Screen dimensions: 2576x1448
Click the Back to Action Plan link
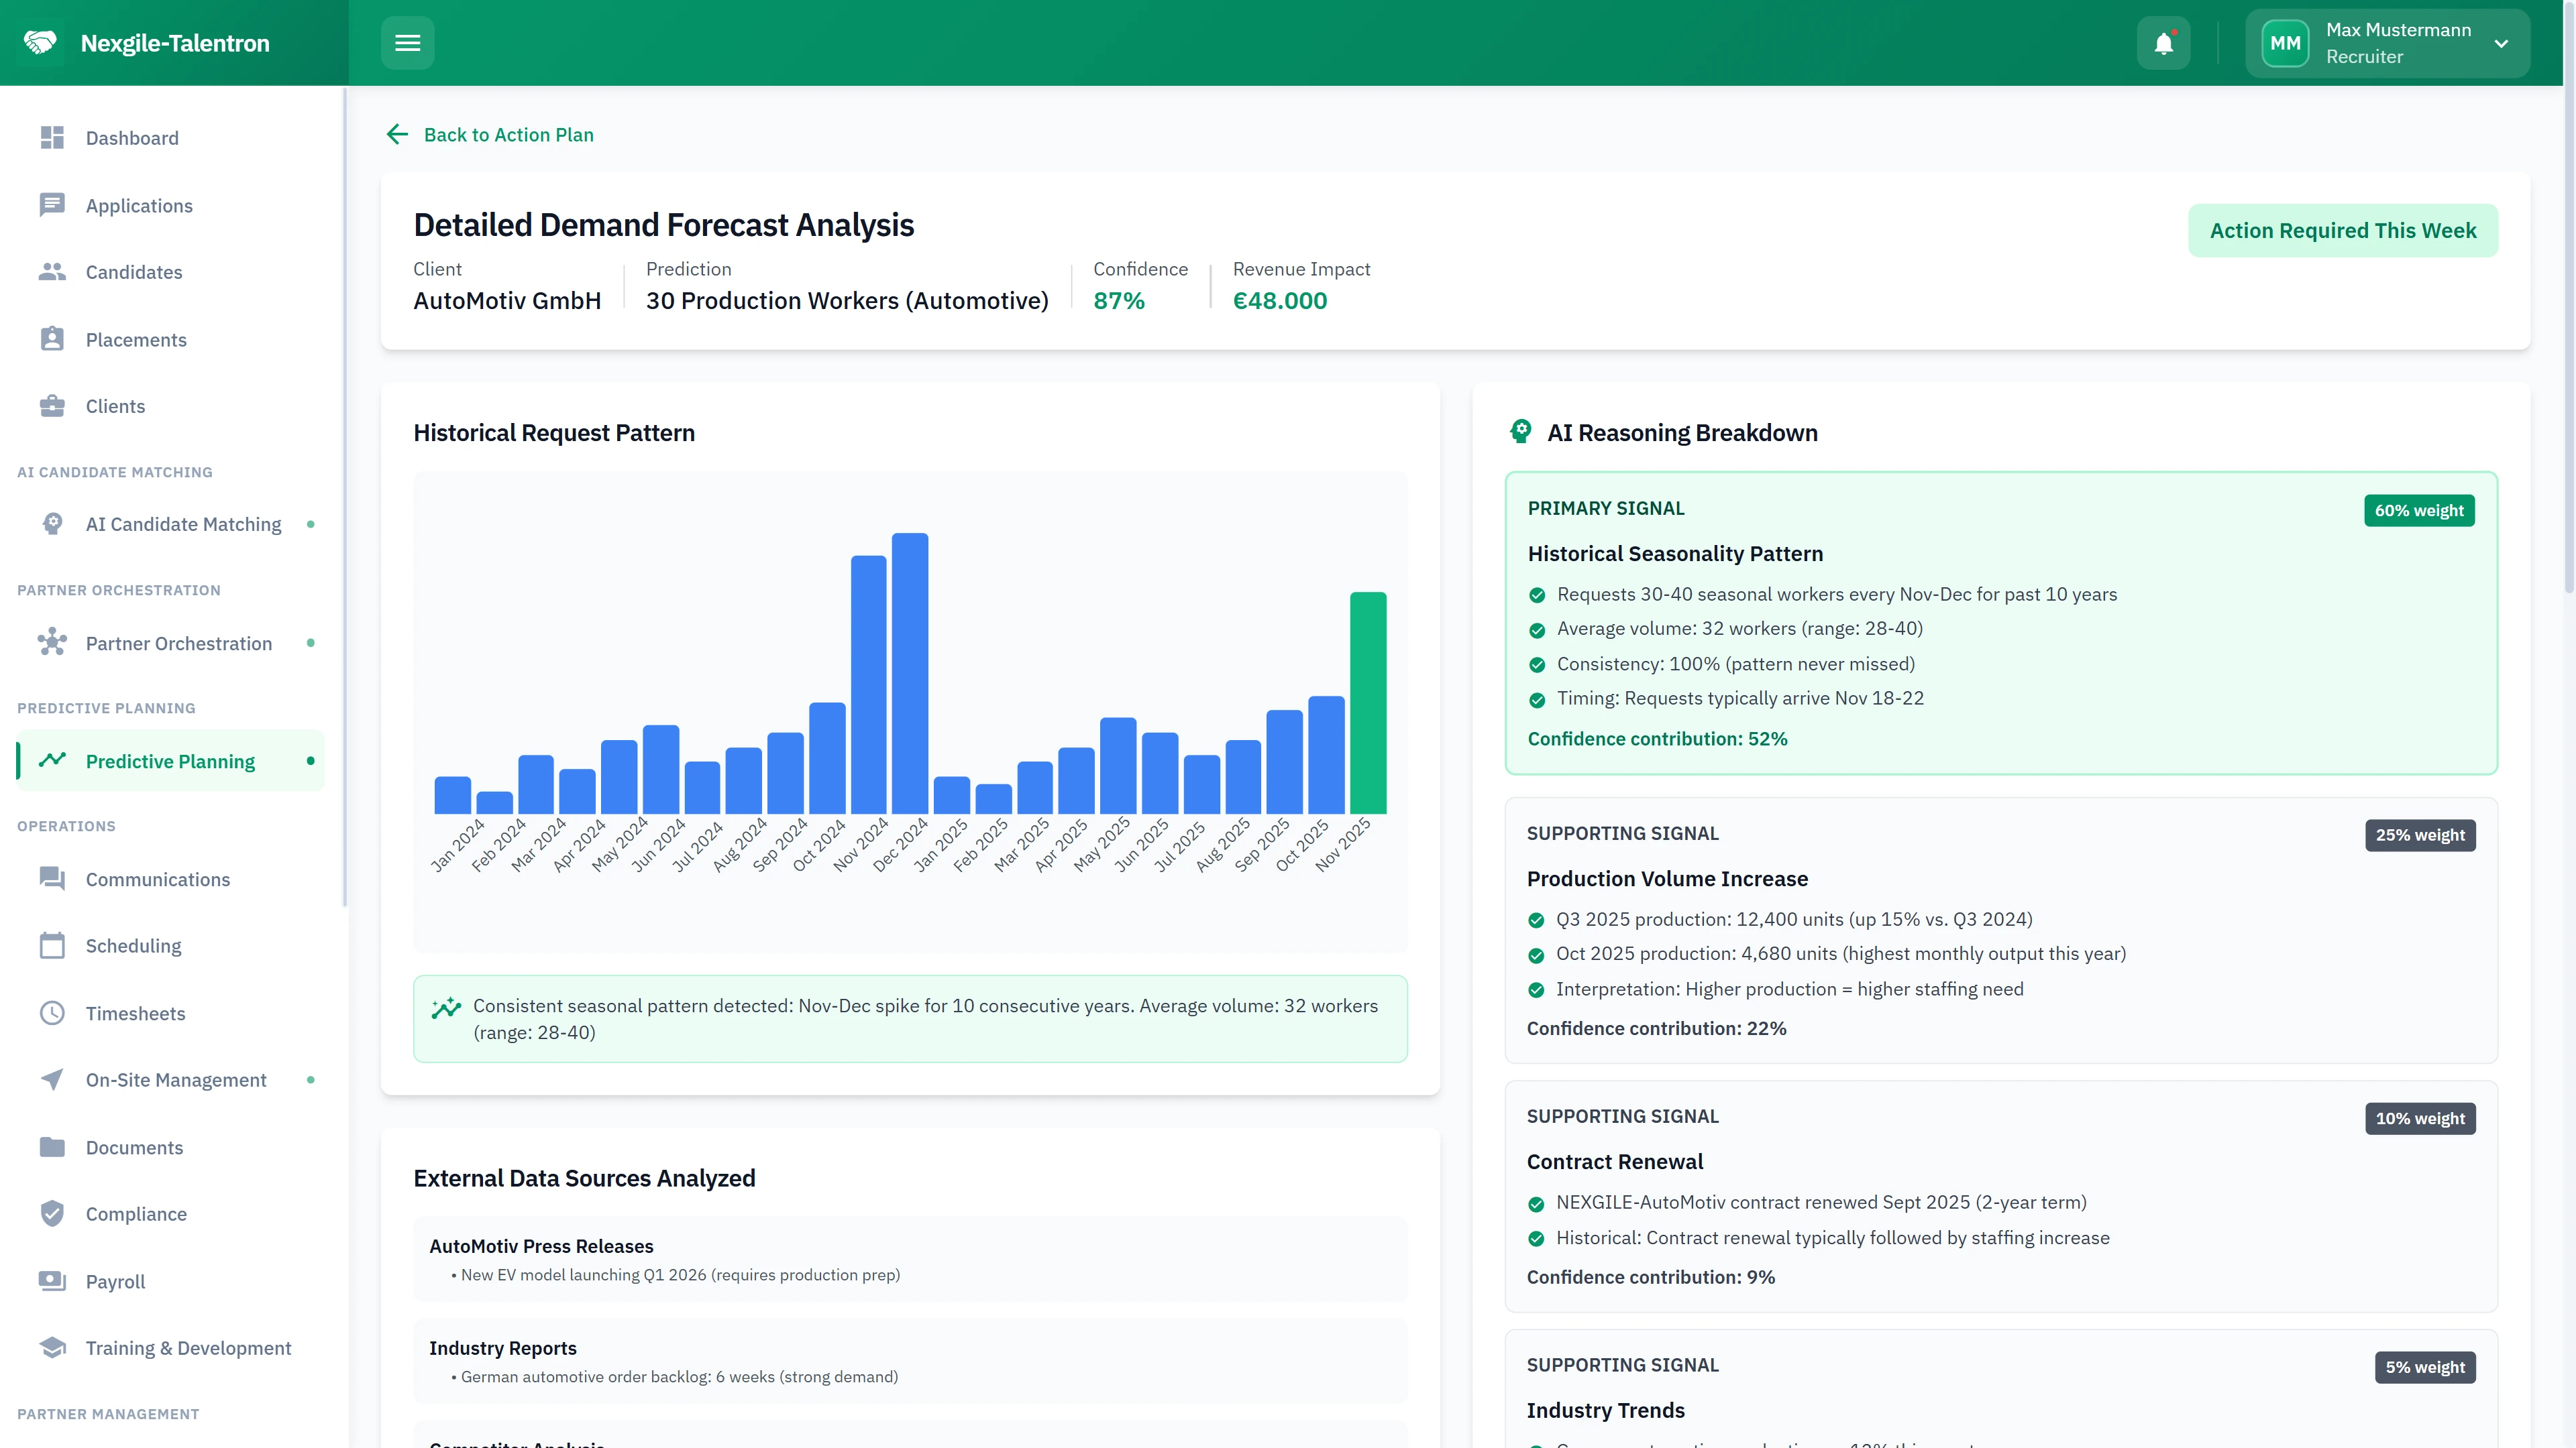click(489, 134)
